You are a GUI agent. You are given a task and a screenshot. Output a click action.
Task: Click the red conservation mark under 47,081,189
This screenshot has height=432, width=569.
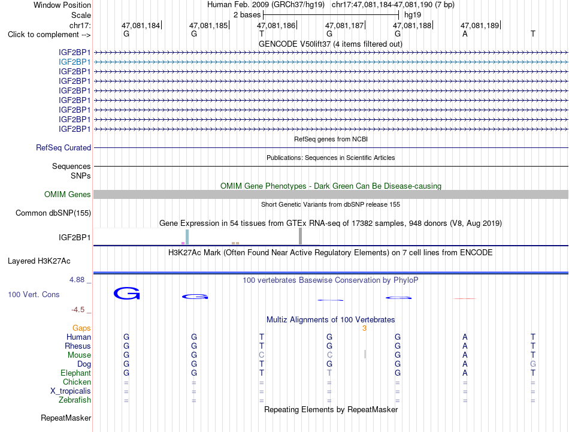pyautogui.click(x=465, y=298)
